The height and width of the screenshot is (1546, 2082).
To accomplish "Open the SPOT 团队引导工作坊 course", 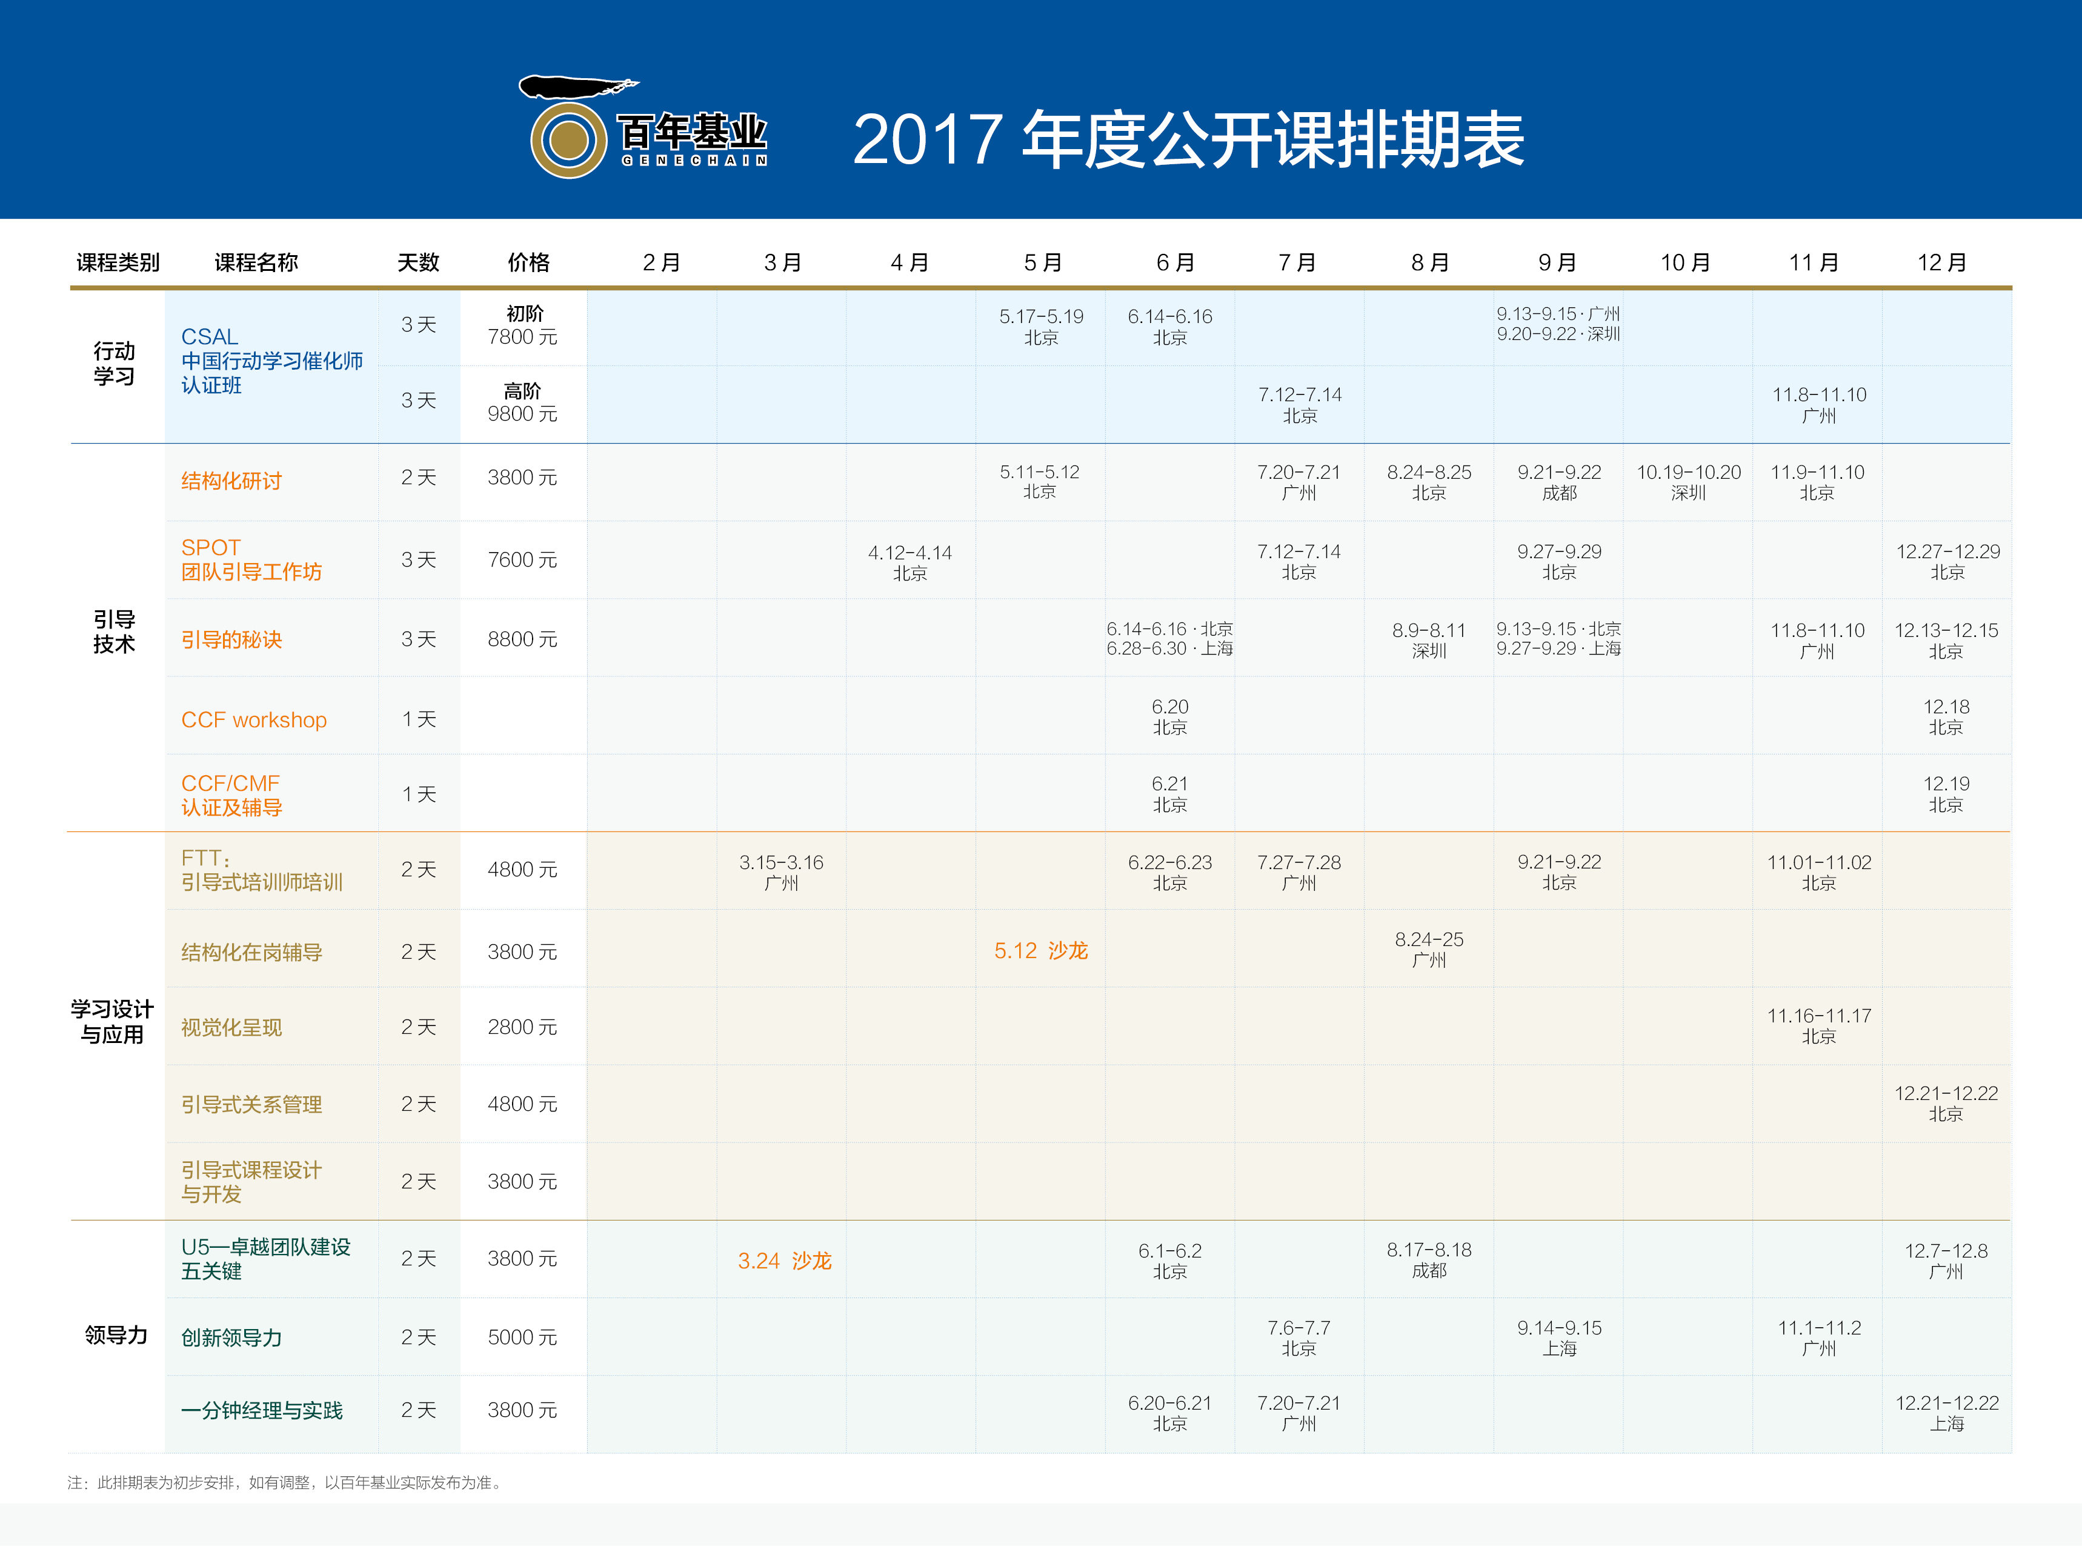I will coord(251,559).
